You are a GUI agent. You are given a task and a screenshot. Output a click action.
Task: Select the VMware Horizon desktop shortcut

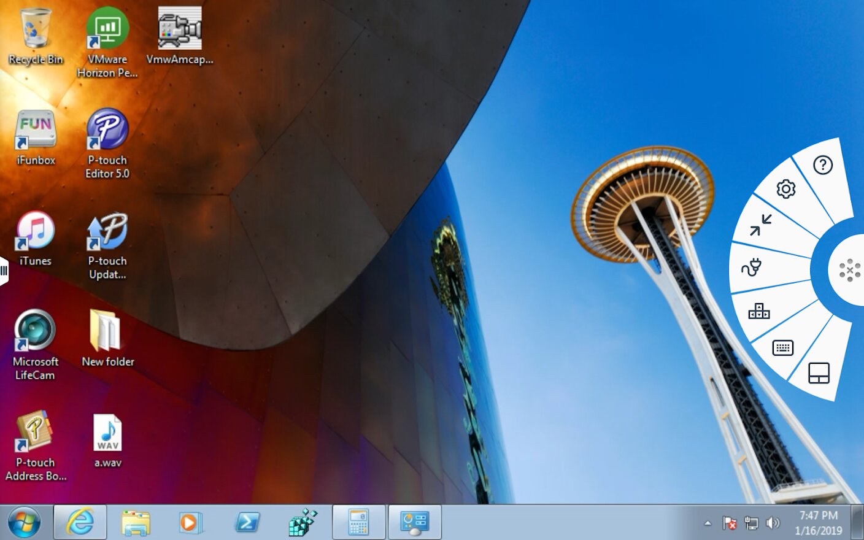tap(107, 43)
